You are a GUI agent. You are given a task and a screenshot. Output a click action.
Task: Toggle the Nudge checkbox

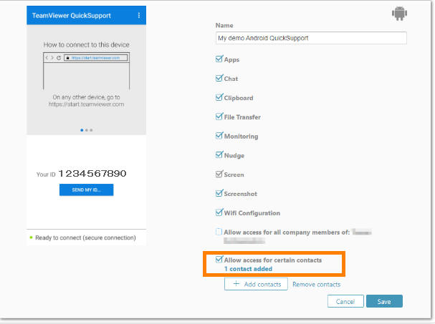pyautogui.click(x=219, y=155)
